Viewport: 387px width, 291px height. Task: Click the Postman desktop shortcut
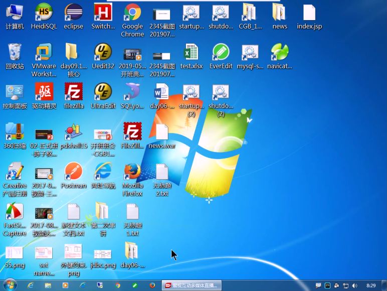73,172
